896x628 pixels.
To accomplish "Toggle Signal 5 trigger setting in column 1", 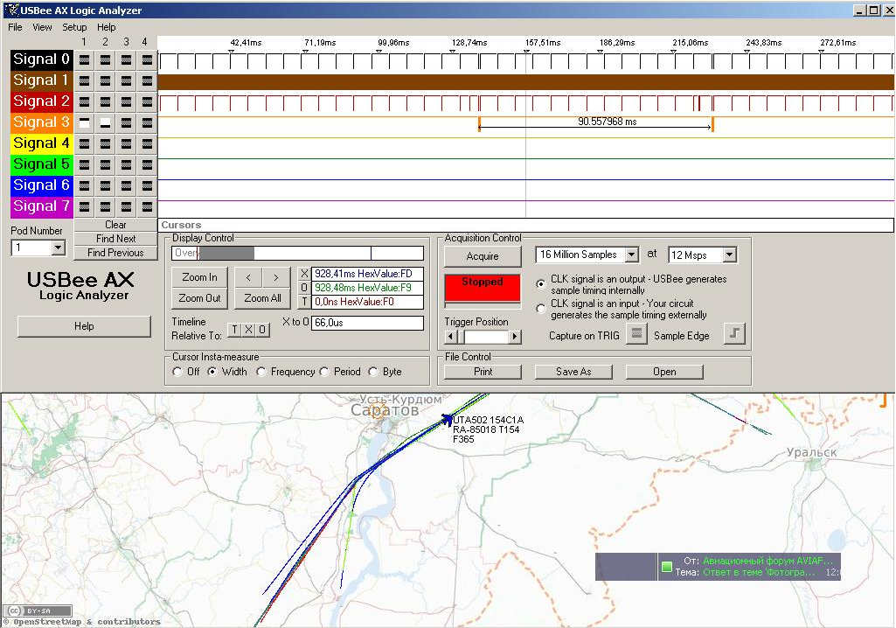I will [x=84, y=164].
